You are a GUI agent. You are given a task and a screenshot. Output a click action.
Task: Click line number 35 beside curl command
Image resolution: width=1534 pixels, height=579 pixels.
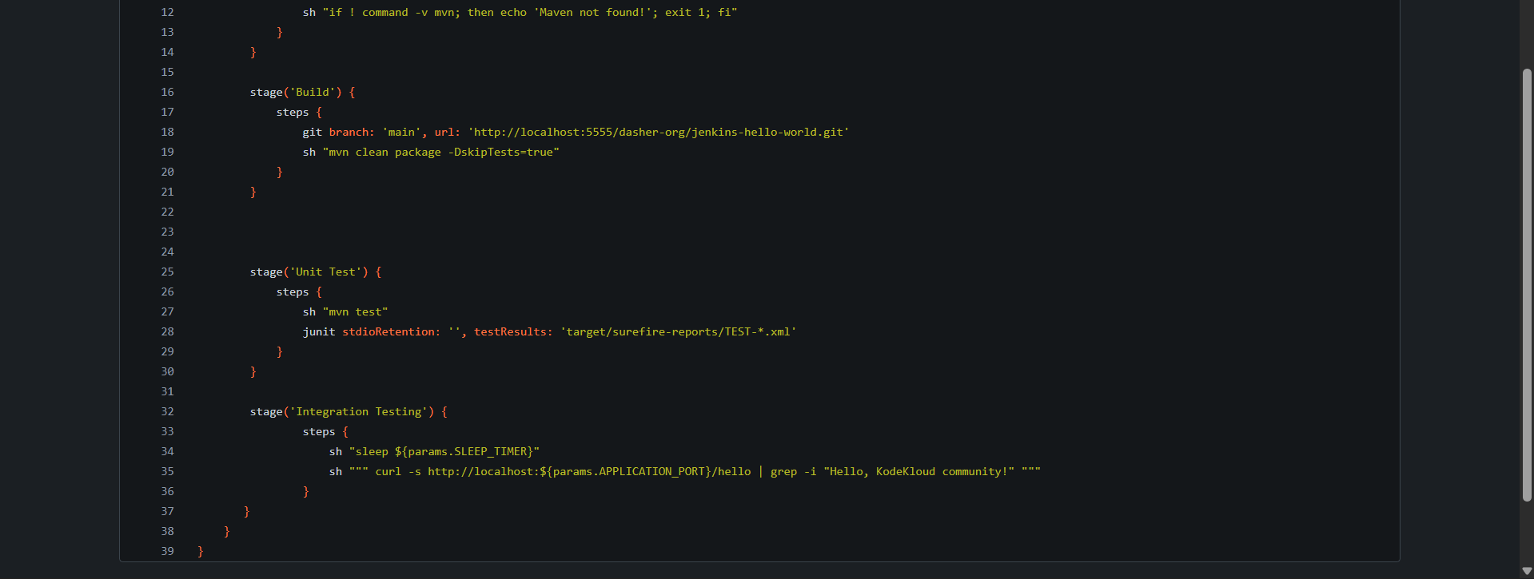point(167,471)
